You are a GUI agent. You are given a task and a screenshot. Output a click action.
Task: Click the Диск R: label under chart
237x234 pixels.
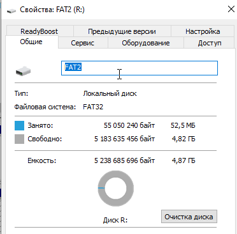(115, 220)
